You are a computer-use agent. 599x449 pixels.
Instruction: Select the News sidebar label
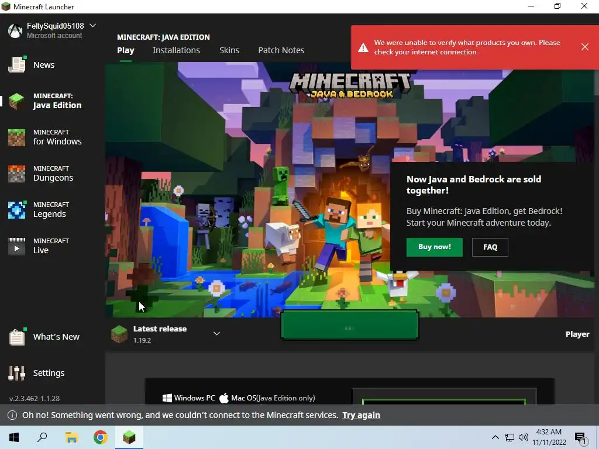pos(44,65)
